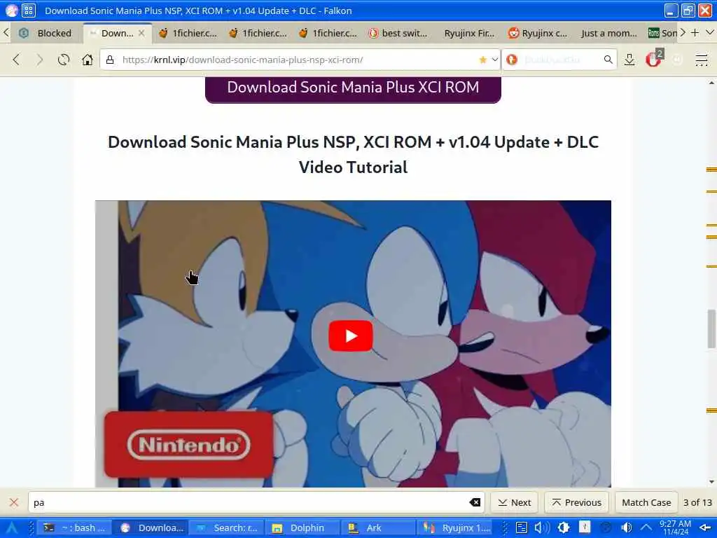The width and height of the screenshot is (717, 538).
Task: Click the scrollbar down arrow
Action: click(711, 482)
